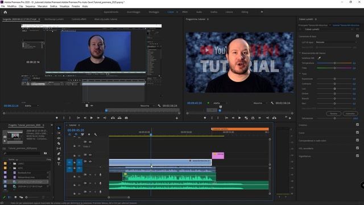The height and width of the screenshot is (205, 364).
Task: Open the Controllo effetti panel tab
Action: click(x=79, y=19)
